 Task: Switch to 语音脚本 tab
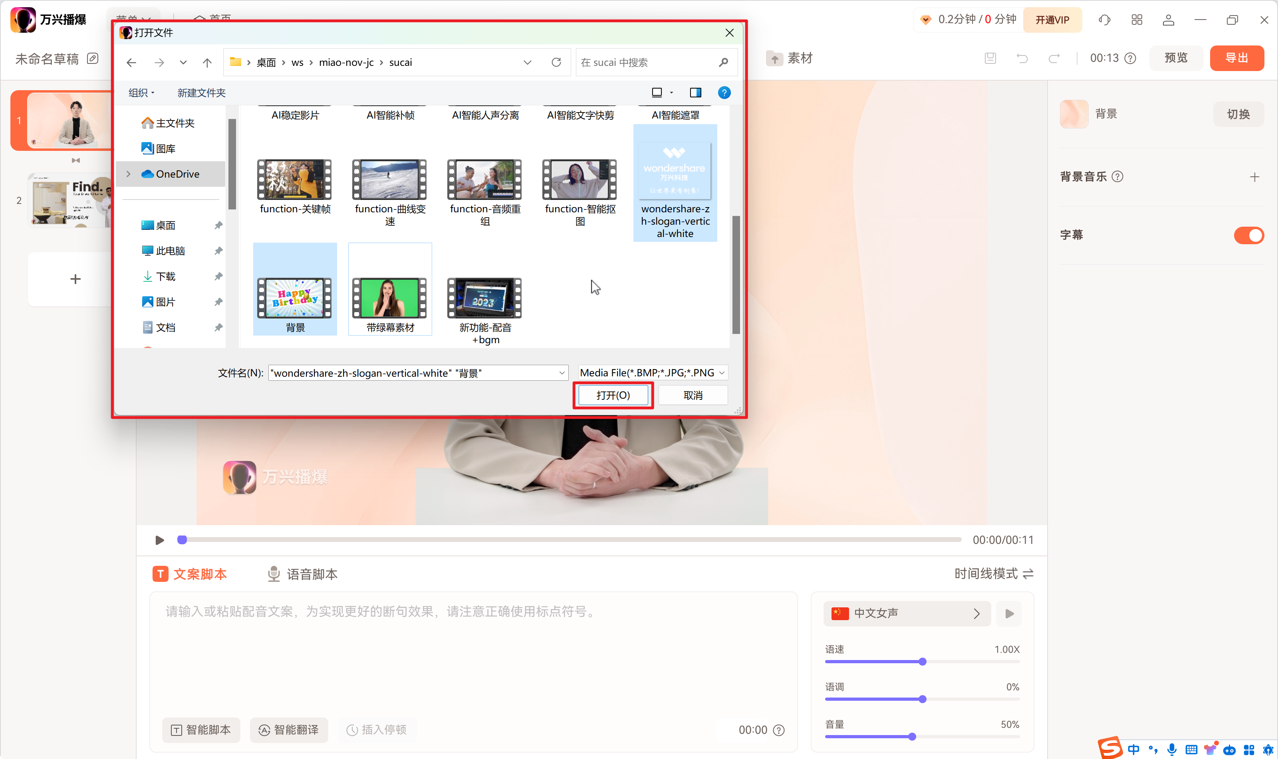click(302, 574)
